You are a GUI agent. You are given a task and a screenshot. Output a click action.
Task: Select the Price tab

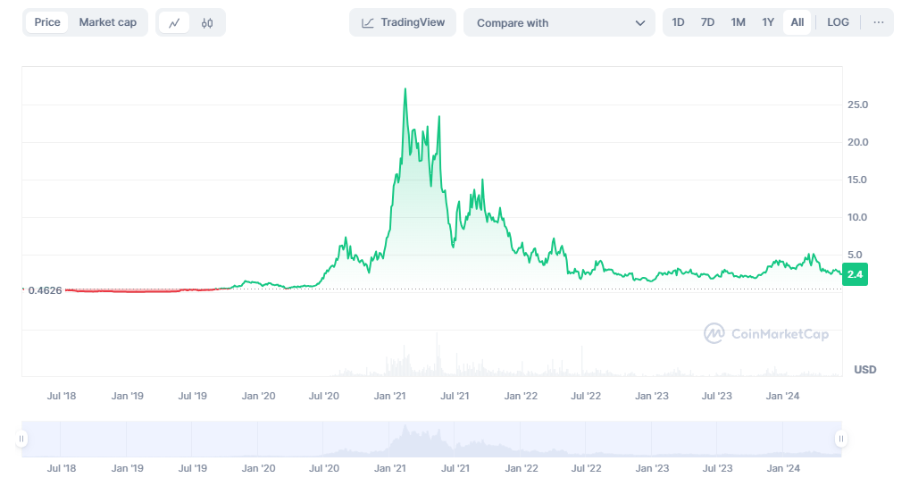tap(47, 22)
